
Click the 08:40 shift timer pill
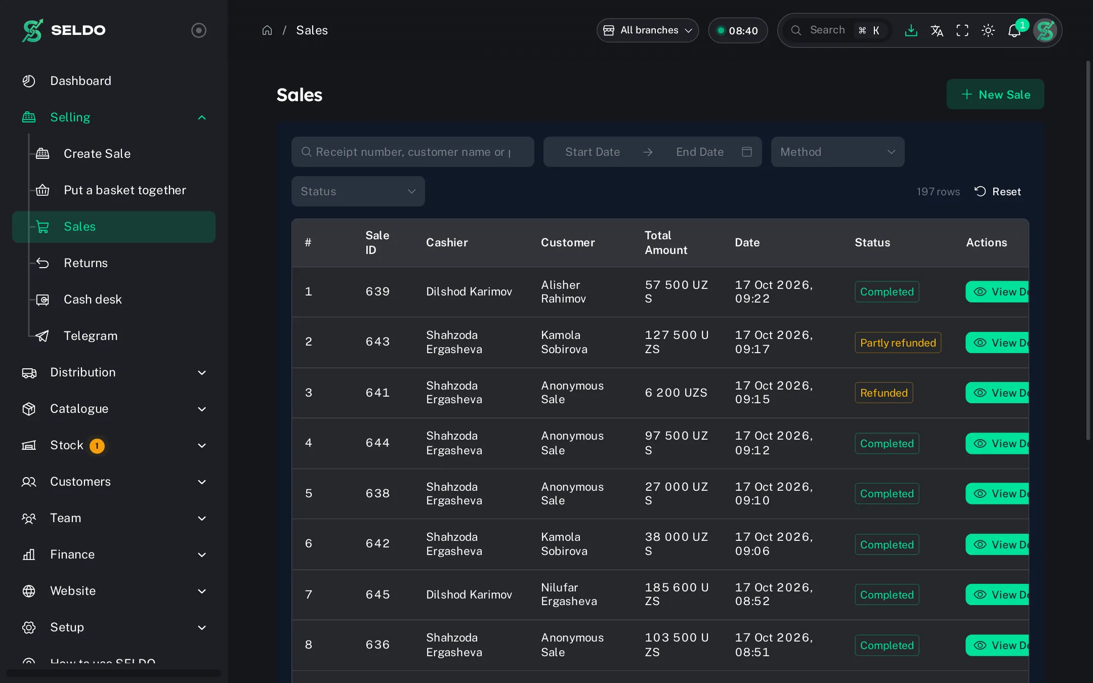pyautogui.click(x=738, y=30)
